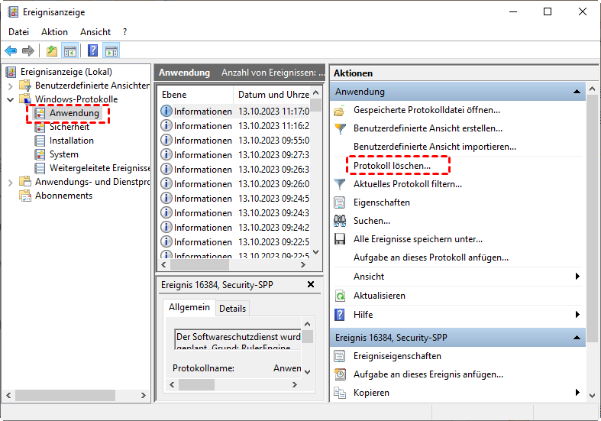The image size is (601, 421).
Task: Select Weitergeleitete Ereignisse log
Action: click(99, 168)
